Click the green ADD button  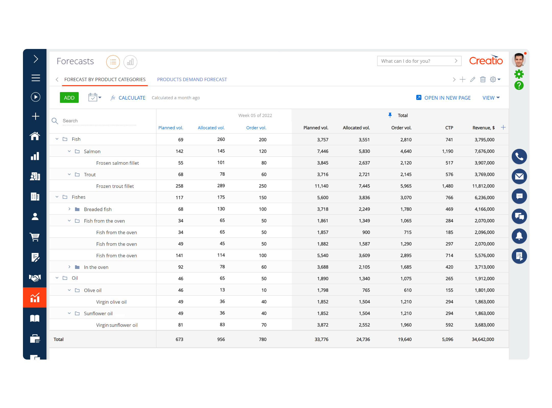coord(69,97)
